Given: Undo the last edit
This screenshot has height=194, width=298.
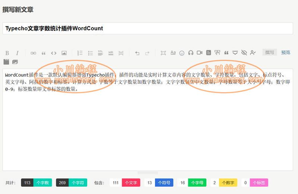Looking at the screenshot, I should coord(137,53).
